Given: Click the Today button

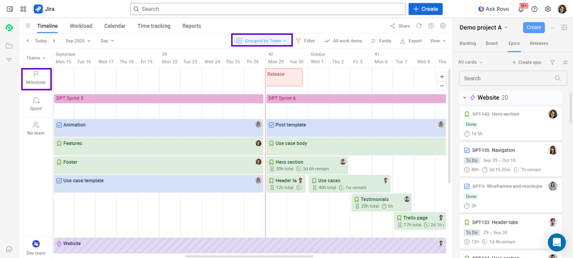Looking at the screenshot, I should coord(41,41).
